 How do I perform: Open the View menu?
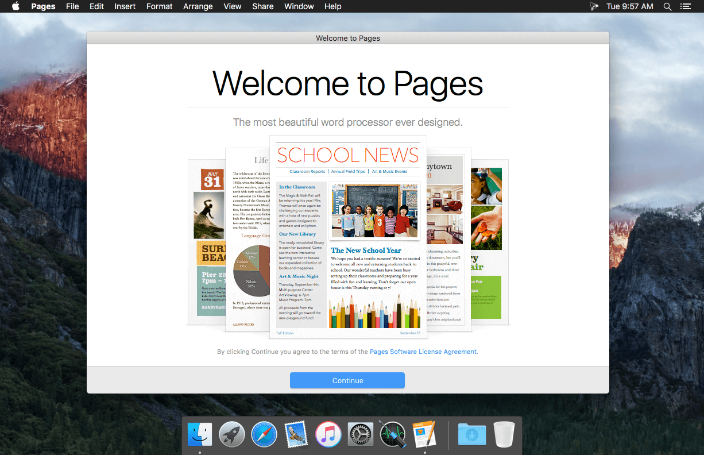point(233,6)
